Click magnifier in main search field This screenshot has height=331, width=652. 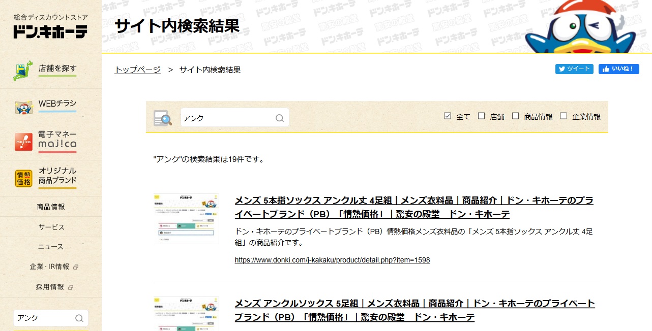279,118
